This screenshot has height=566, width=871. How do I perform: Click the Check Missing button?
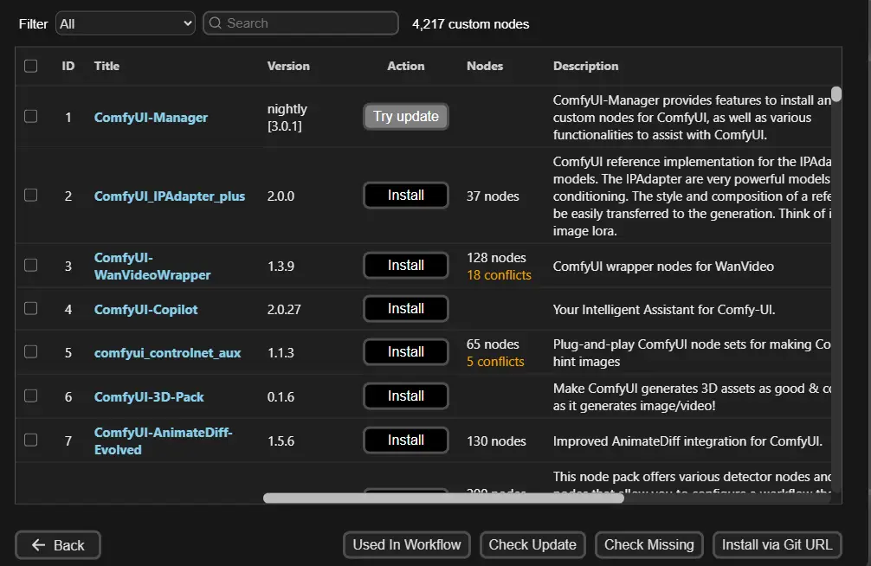click(648, 545)
